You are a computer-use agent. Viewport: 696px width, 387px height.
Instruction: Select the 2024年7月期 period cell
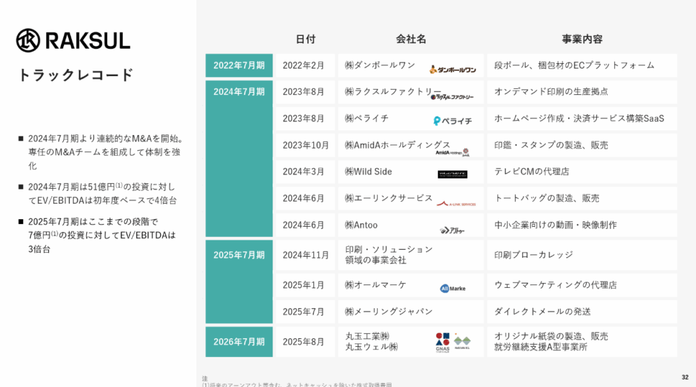tap(239, 158)
